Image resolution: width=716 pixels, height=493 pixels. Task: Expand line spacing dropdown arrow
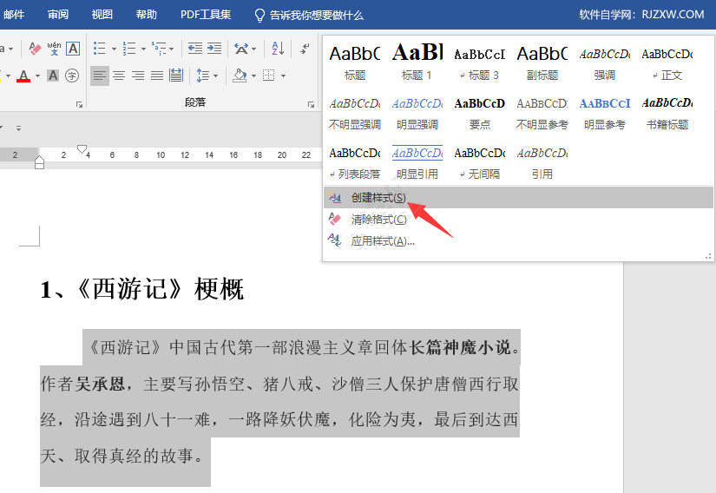click(x=215, y=76)
